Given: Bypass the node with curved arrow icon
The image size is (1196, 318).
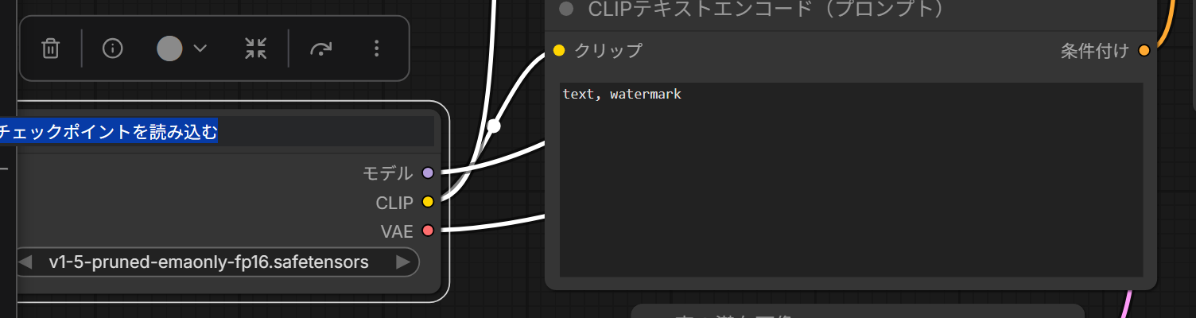Looking at the screenshot, I should (x=320, y=49).
